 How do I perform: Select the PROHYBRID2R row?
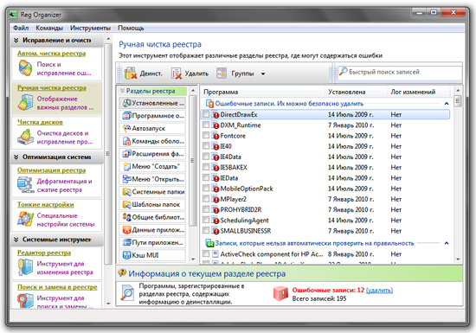(x=325, y=209)
